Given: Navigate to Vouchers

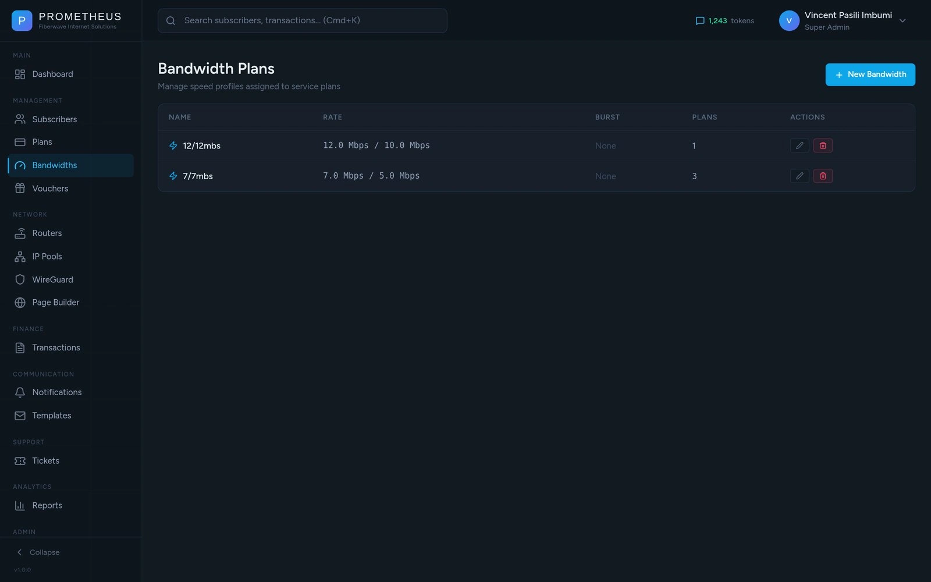Looking at the screenshot, I should (x=50, y=189).
